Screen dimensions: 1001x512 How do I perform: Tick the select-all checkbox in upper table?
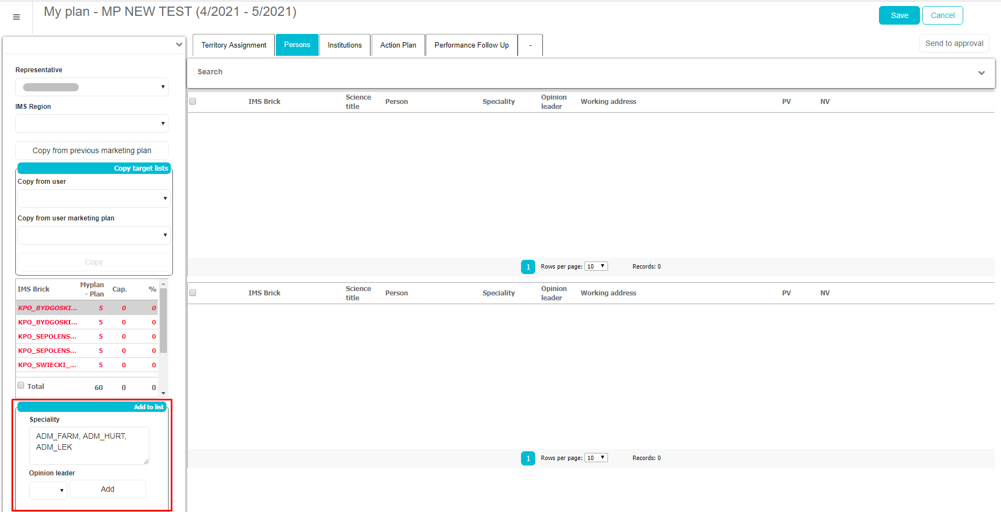(193, 101)
